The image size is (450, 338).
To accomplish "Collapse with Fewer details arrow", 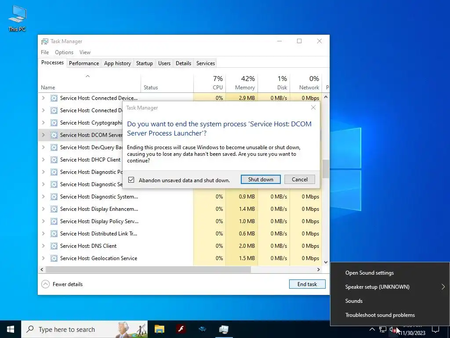I will [x=45, y=284].
